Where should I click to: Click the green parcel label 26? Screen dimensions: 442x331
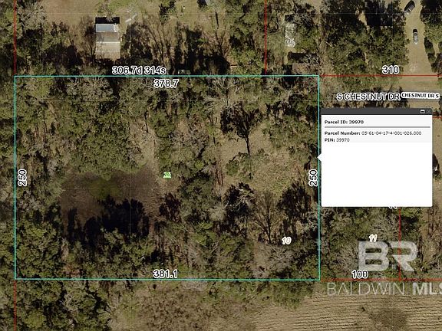(x=167, y=175)
